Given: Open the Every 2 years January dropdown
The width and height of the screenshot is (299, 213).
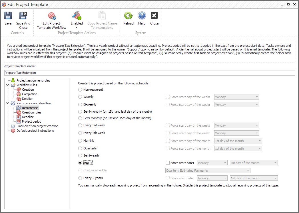Looking at the screenshot, I should point(212,178).
